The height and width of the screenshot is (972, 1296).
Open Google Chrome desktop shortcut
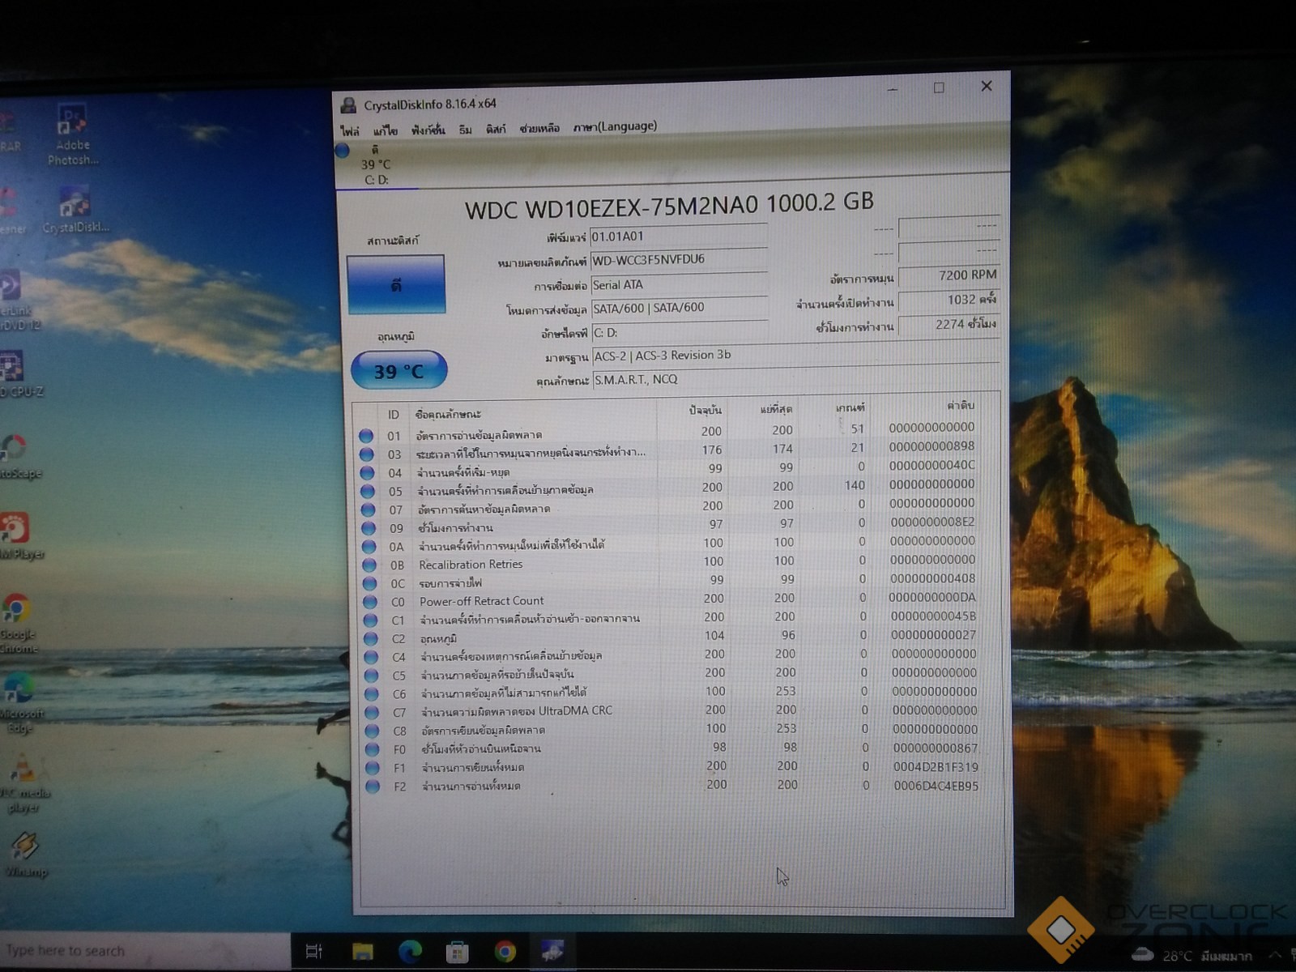[x=18, y=624]
